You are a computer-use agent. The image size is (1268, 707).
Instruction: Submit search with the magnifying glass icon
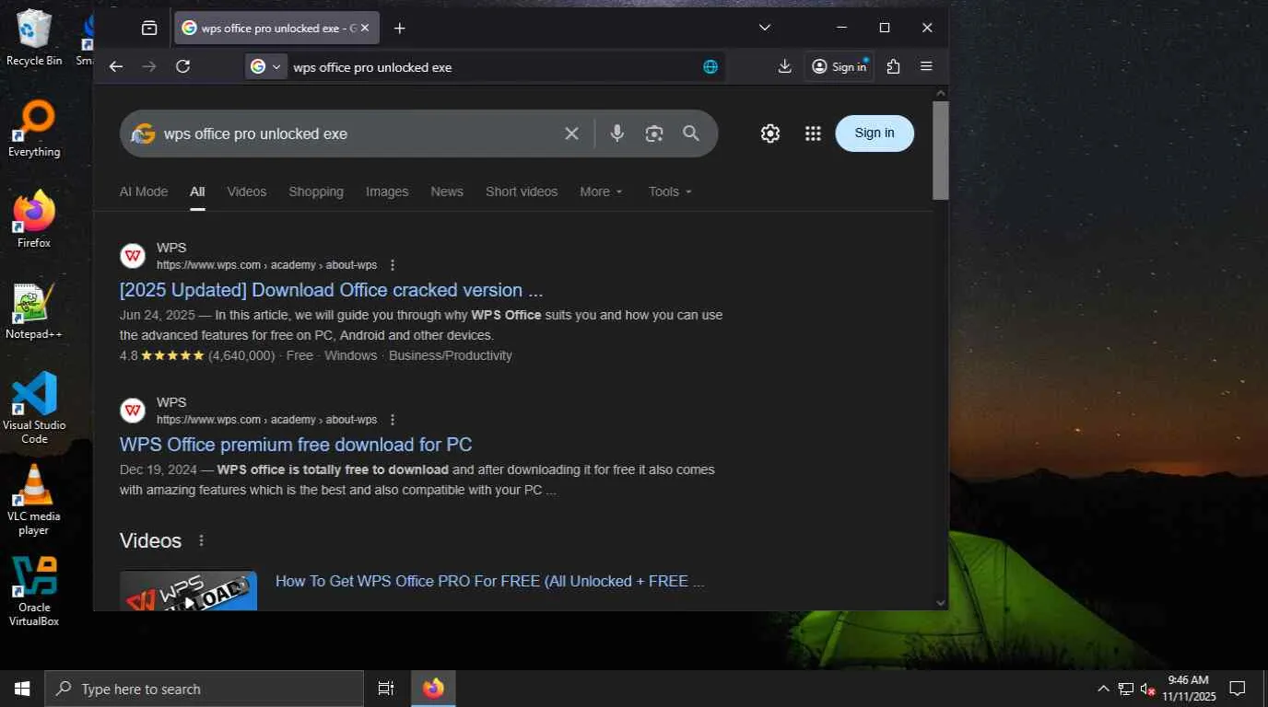click(691, 133)
